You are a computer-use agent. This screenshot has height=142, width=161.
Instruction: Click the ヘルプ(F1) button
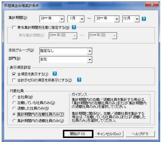pyautogui.click(x=140, y=134)
